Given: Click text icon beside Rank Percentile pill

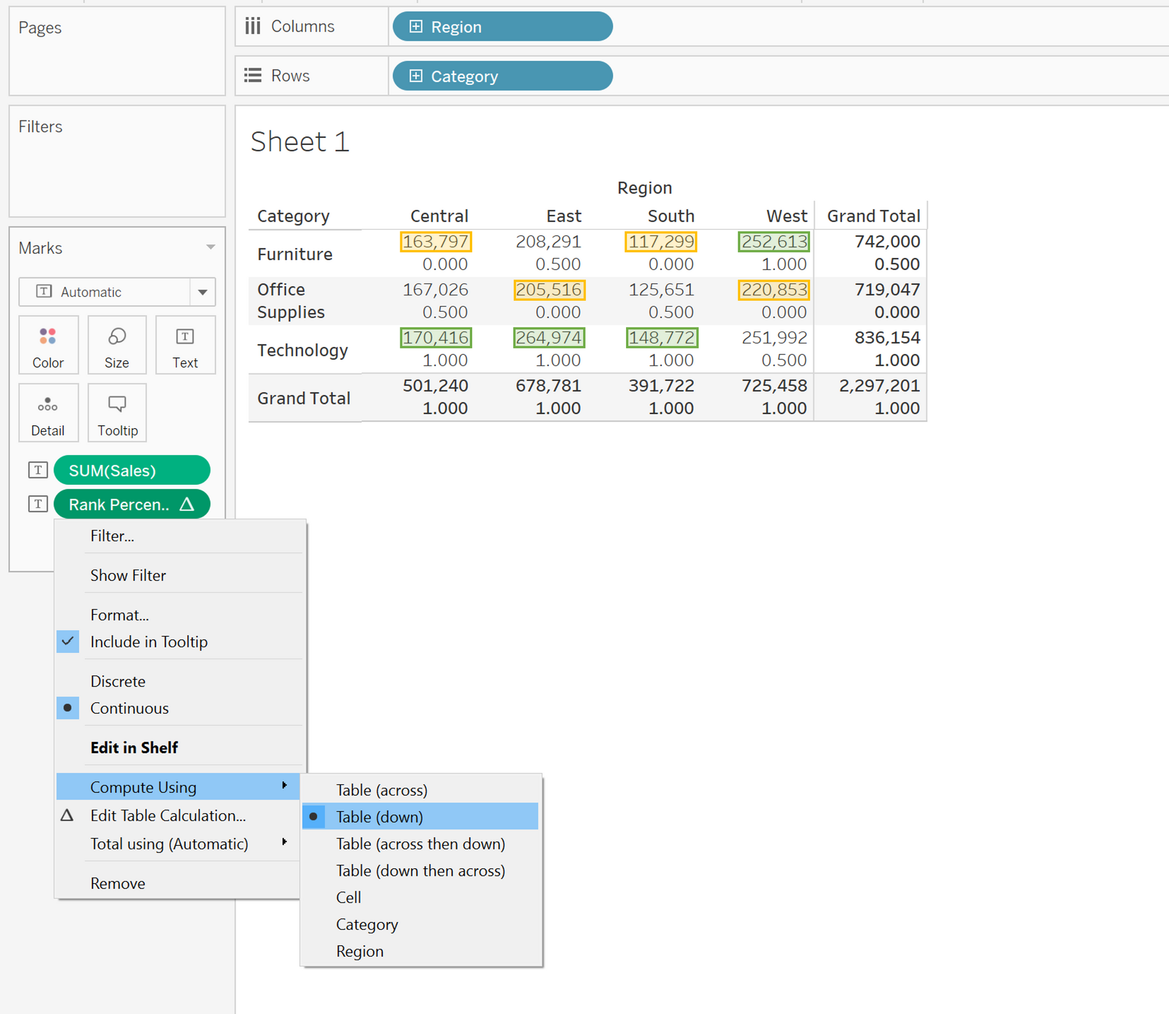Looking at the screenshot, I should coord(38,504).
